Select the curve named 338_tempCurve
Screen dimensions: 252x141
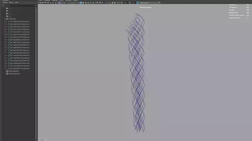point(20,35)
